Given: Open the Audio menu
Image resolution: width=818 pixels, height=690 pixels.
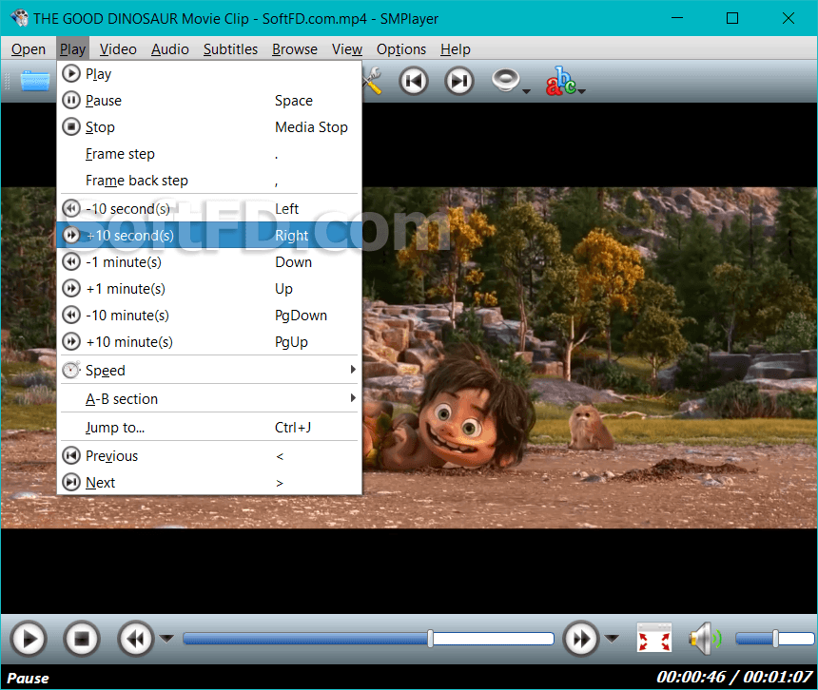Looking at the screenshot, I should [170, 49].
